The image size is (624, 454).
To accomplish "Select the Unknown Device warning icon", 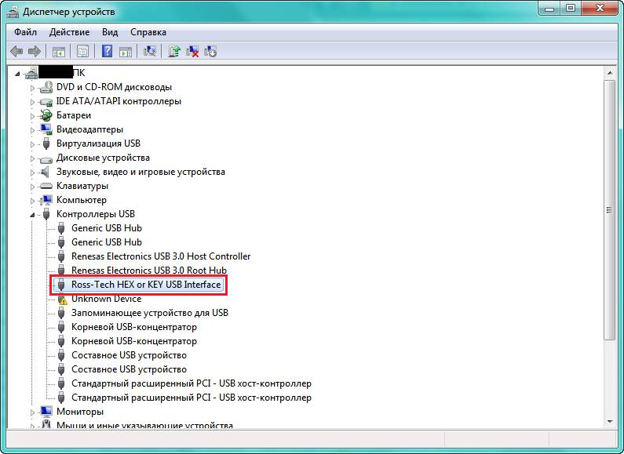I will click(62, 300).
